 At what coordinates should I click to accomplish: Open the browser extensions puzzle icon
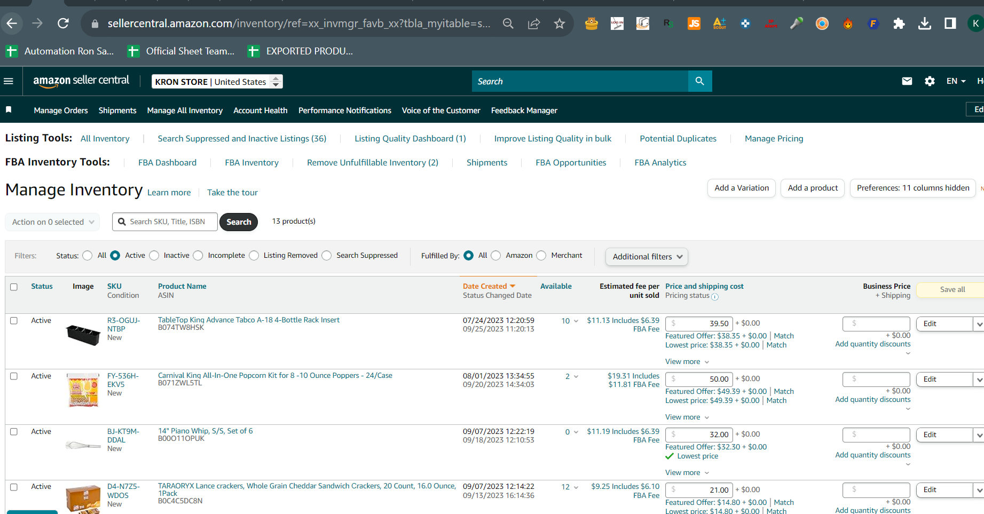tap(899, 23)
